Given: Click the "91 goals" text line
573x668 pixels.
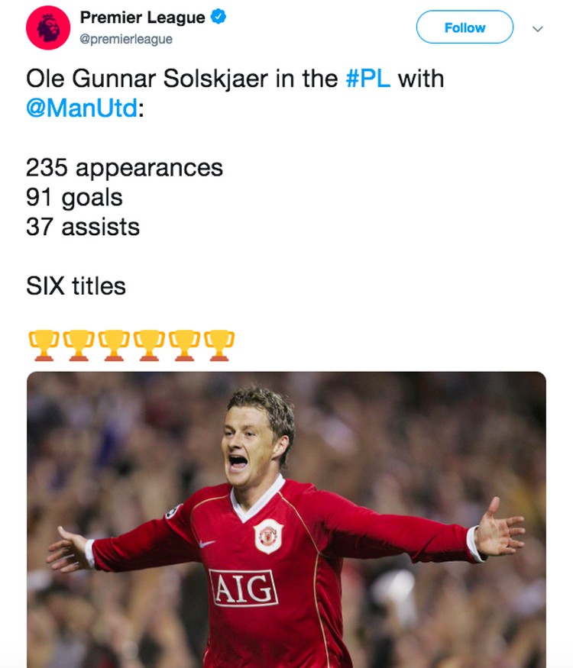Looking at the screenshot, I should 74,197.
